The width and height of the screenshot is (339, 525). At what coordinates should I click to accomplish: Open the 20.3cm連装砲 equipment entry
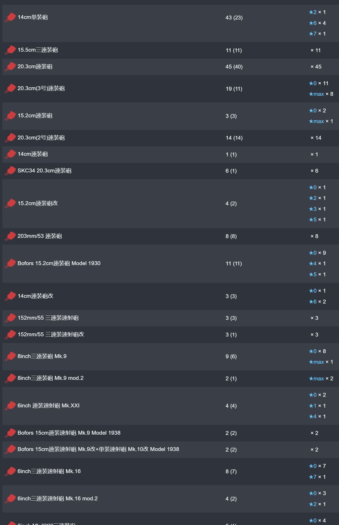(x=35, y=67)
